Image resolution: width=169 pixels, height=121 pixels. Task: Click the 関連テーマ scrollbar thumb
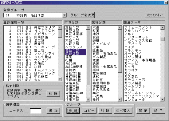coord(162,39)
